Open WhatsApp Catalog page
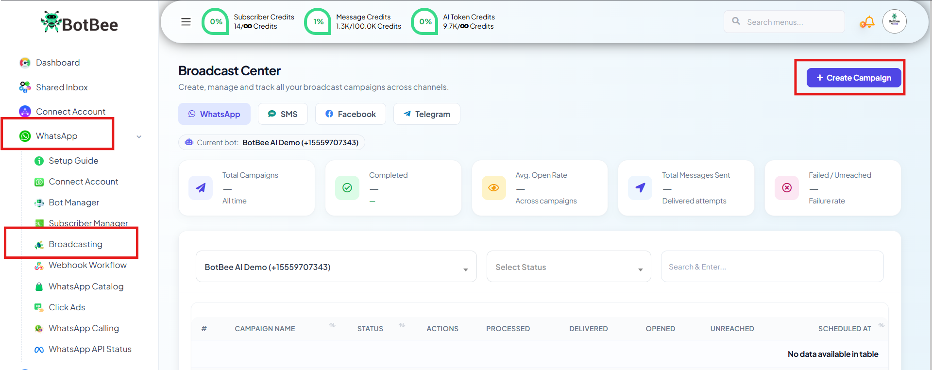This screenshot has height=370, width=932. pyautogui.click(x=86, y=286)
